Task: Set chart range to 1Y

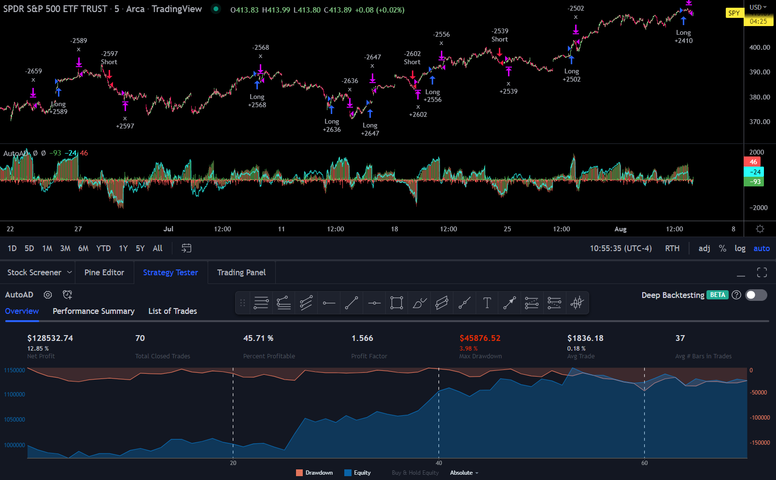Action: pyautogui.click(x=123, y=248)
